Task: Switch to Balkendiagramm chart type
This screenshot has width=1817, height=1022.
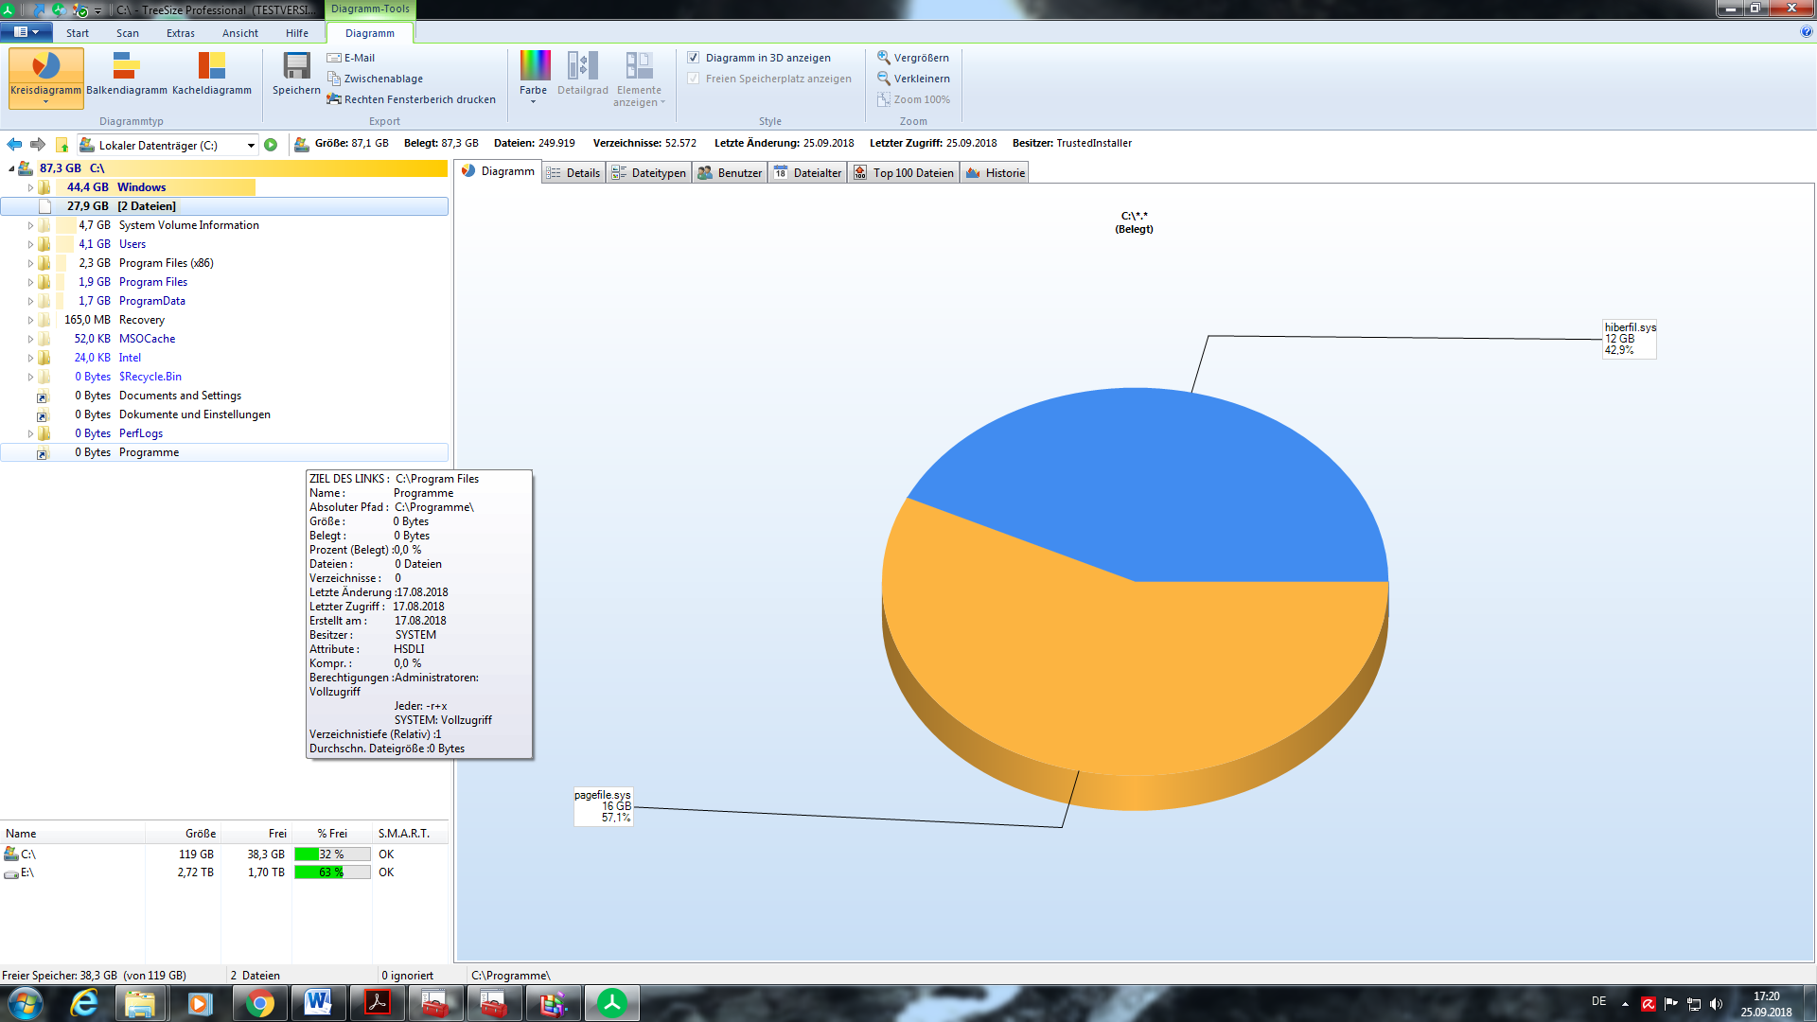Action: [x=126, y=67]
